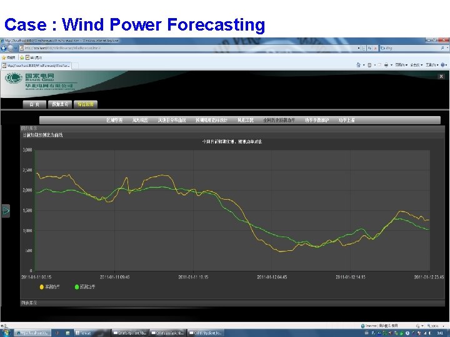Click the Internet zone status indicator
450x337 pixels.
coord(379,326)
